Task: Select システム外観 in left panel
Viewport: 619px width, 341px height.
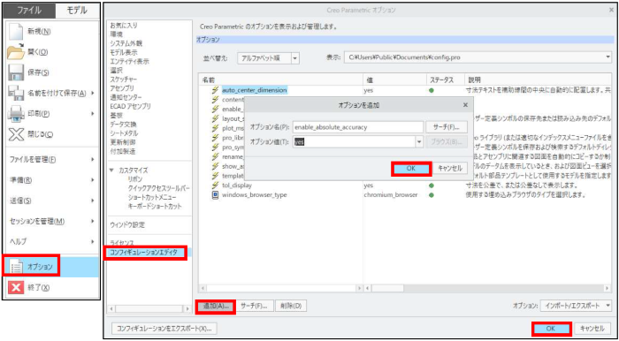Action: pyautogui.click(x=126, y=43)
